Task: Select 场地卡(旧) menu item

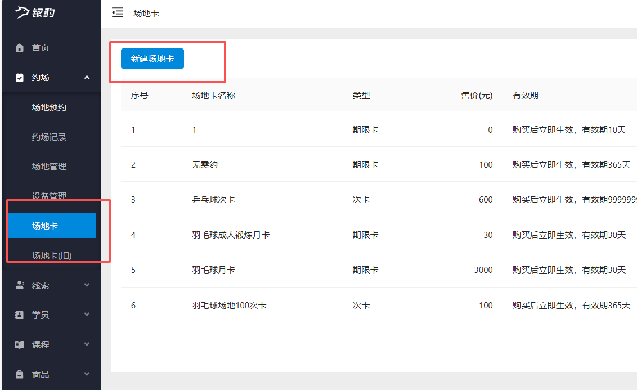Action: click(x=52, y=256)
